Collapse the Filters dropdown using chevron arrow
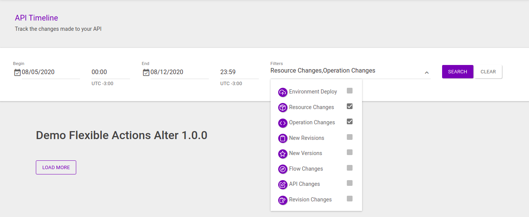 tap(426, 73)
